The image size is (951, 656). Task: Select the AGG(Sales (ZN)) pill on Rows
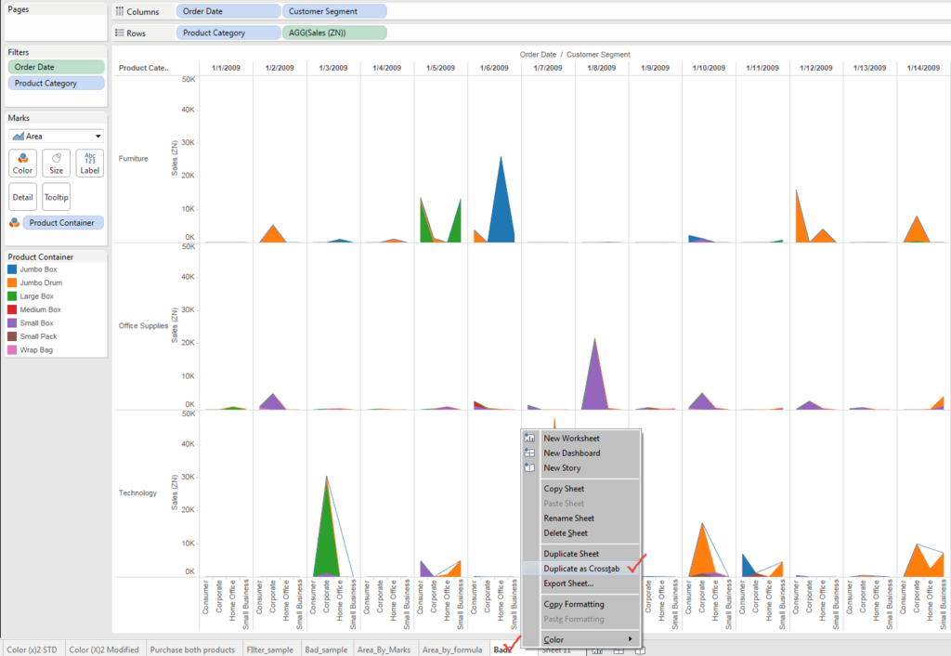pos(334,33)
